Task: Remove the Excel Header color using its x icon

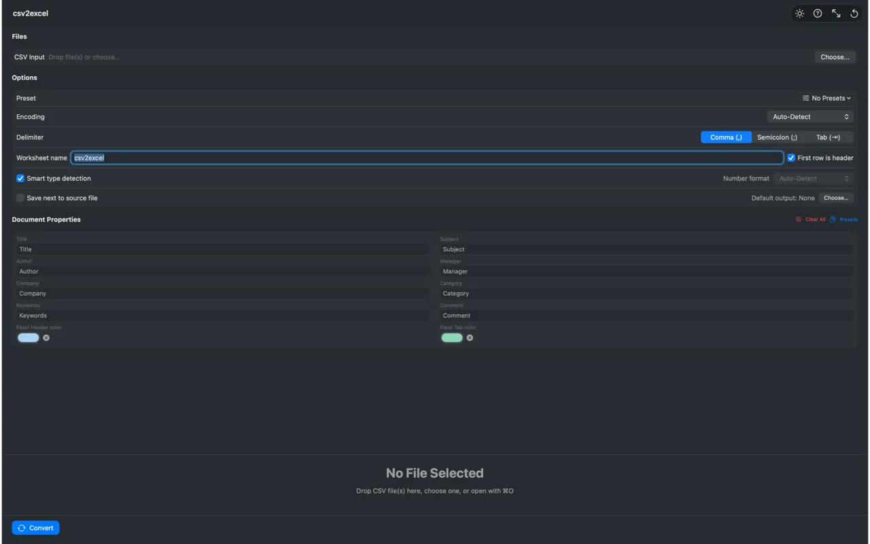Action: pos(46,337)
